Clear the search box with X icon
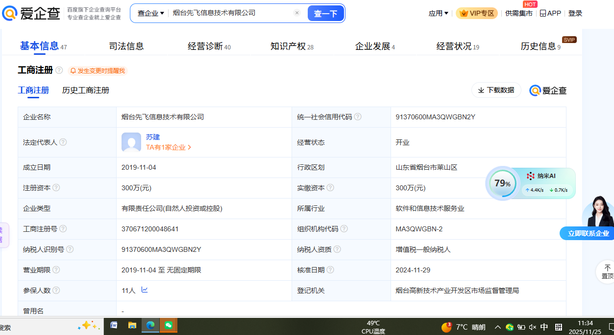 click(296, 13)
